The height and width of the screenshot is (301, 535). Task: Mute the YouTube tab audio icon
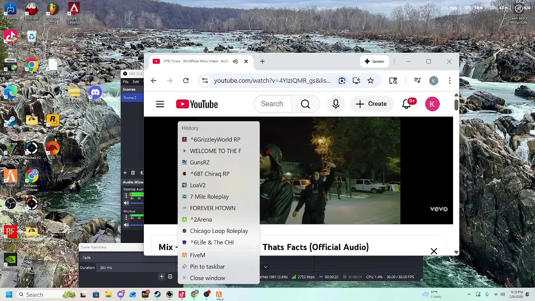pos(235,61)
